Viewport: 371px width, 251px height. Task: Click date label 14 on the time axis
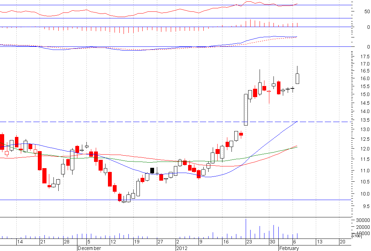(20, 242)
